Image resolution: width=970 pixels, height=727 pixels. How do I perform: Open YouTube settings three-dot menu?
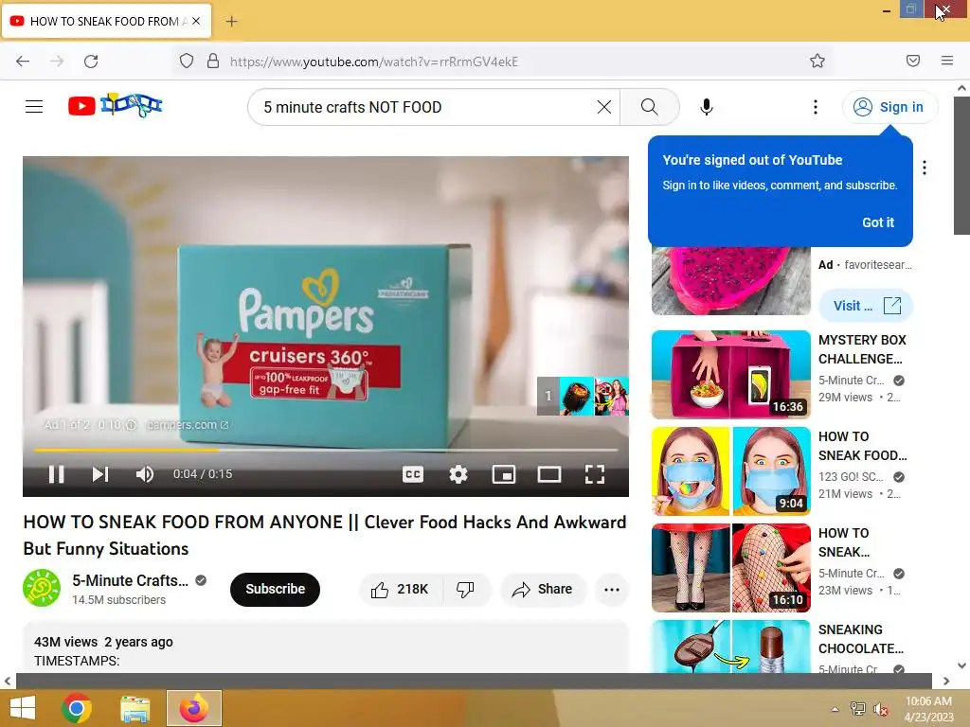pos(816,107)
